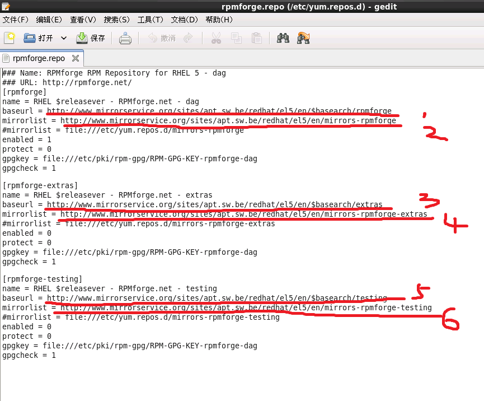The image size is (484, 401).
Task: Paste from clipboard using the paste icon
Action: [256, 38]
